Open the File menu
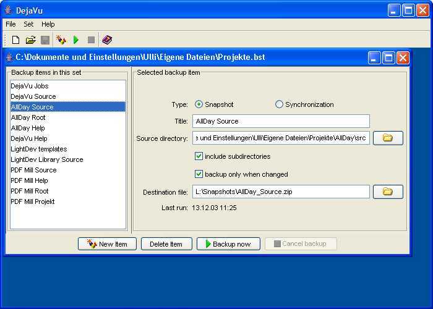 tap(11, 24)
